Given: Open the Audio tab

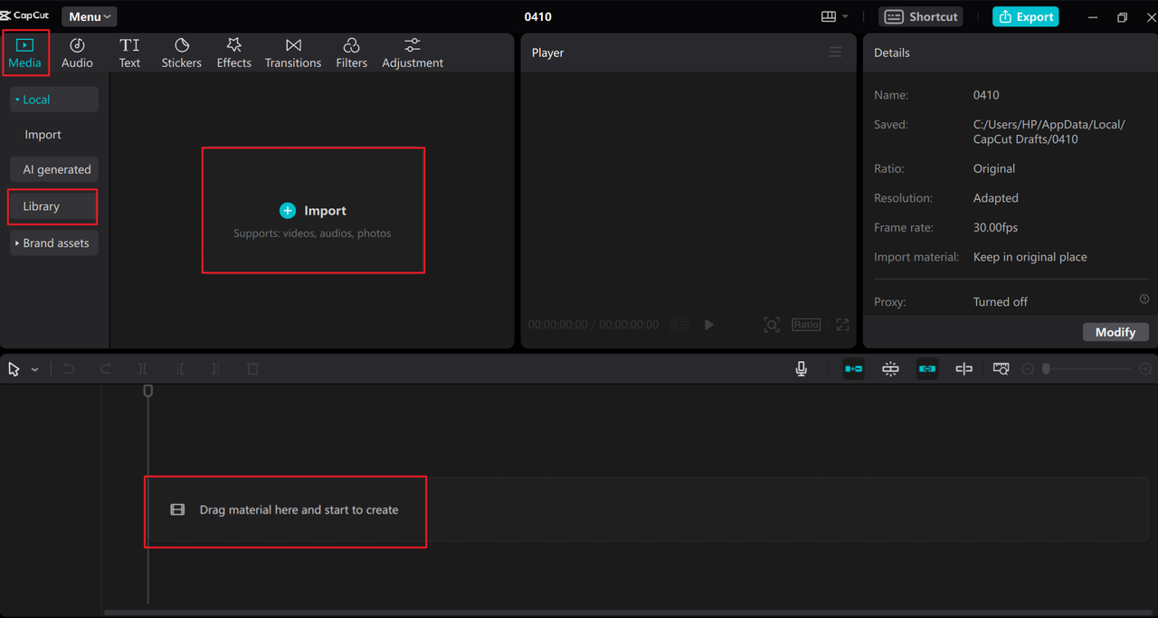Looking at the screenshot, I should (77, 53).
